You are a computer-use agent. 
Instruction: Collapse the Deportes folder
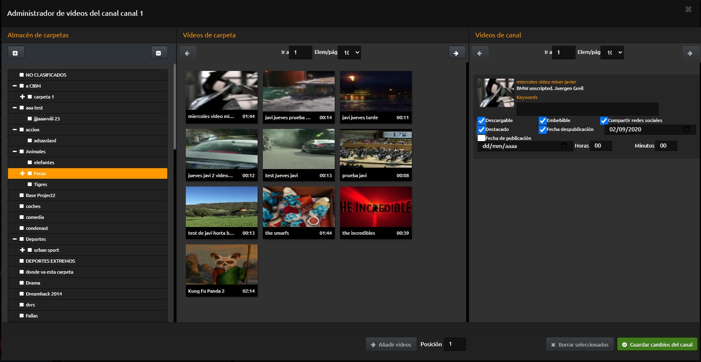pyautogui.click(x=15, y=239)
